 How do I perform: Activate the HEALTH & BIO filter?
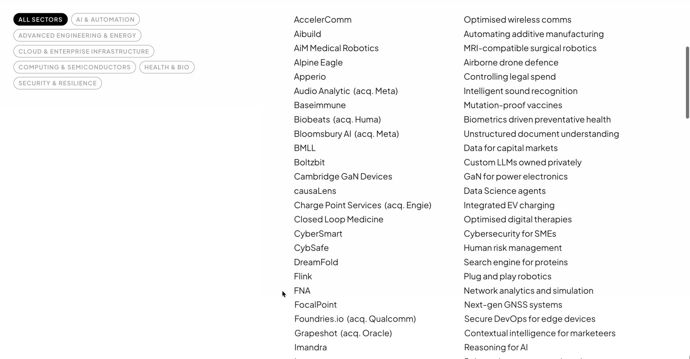[167, 67]
